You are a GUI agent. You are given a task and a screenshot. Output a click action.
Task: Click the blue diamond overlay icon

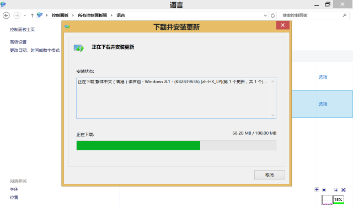324,190
